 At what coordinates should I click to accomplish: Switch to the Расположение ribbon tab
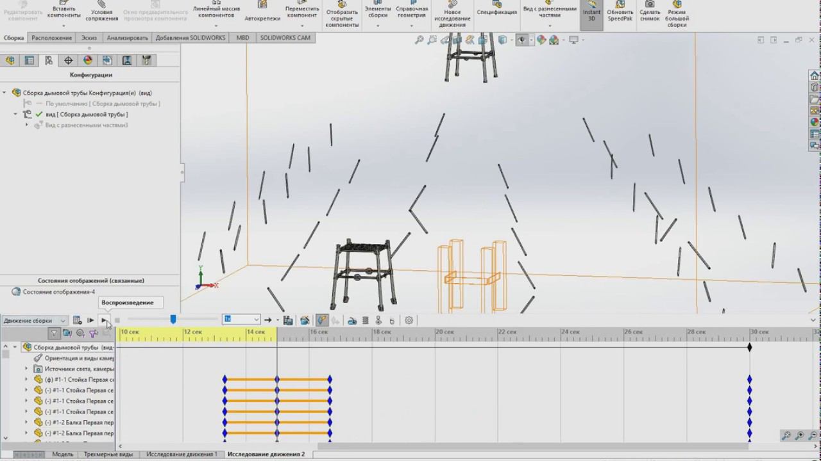coord(52,38)
